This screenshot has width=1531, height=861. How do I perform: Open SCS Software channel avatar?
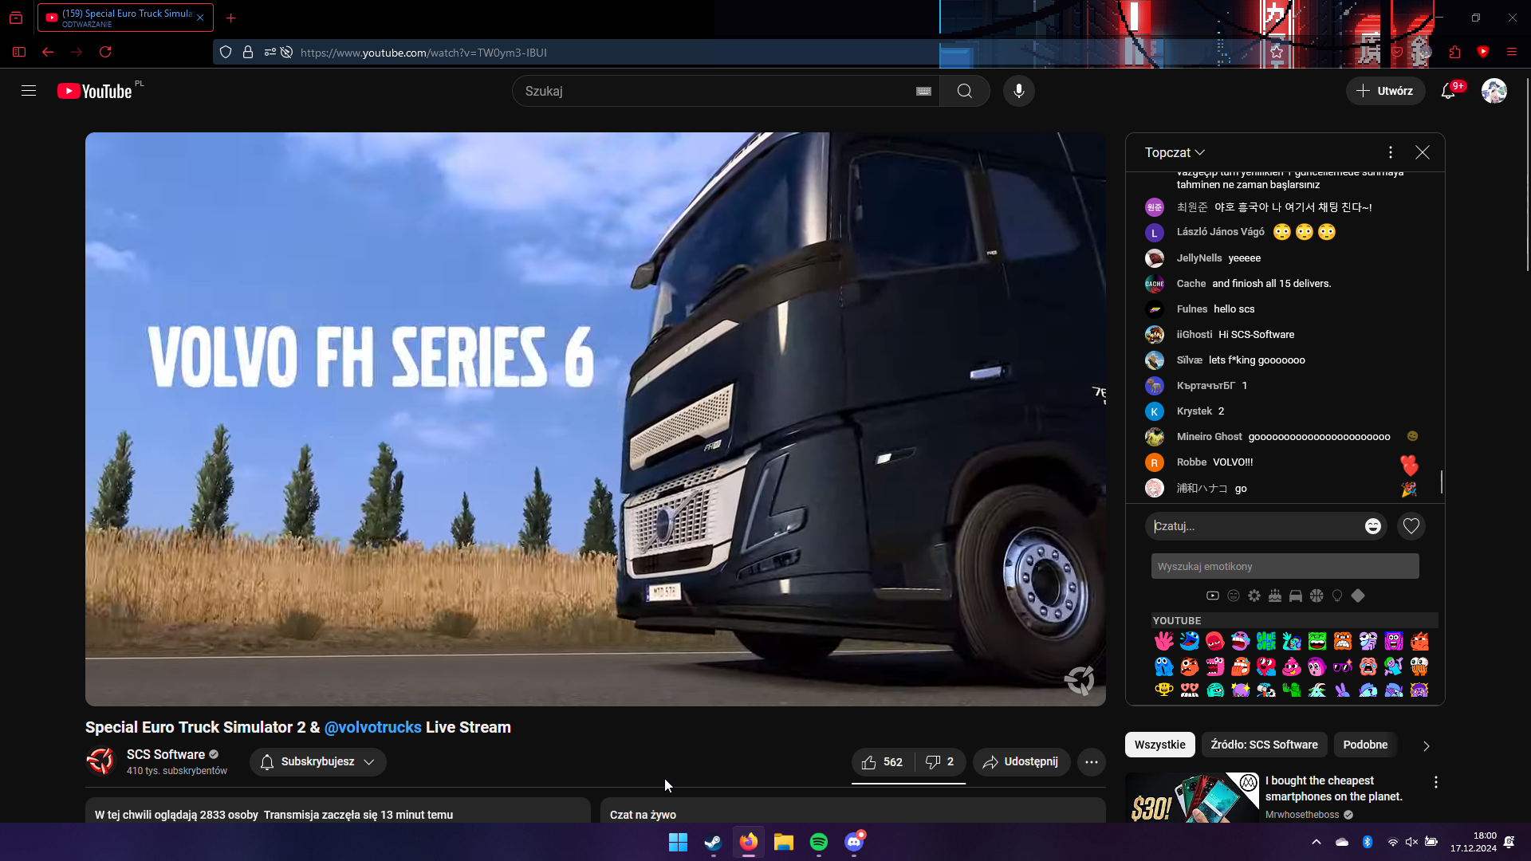(x=101, y=761)
